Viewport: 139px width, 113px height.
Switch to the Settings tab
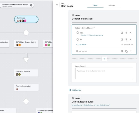pos(111,5)
